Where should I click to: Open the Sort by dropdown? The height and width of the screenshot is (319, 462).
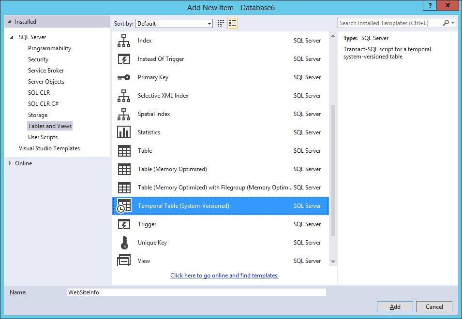point(174,23)
